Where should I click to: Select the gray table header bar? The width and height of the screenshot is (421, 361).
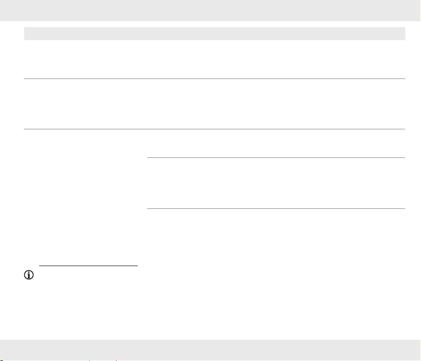[x=214, y=33]
